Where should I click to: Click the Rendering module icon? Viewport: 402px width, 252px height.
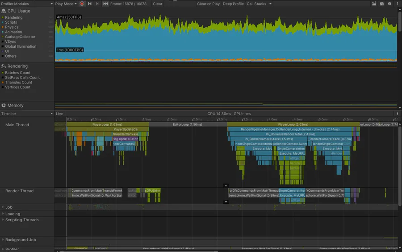[4, 66]
